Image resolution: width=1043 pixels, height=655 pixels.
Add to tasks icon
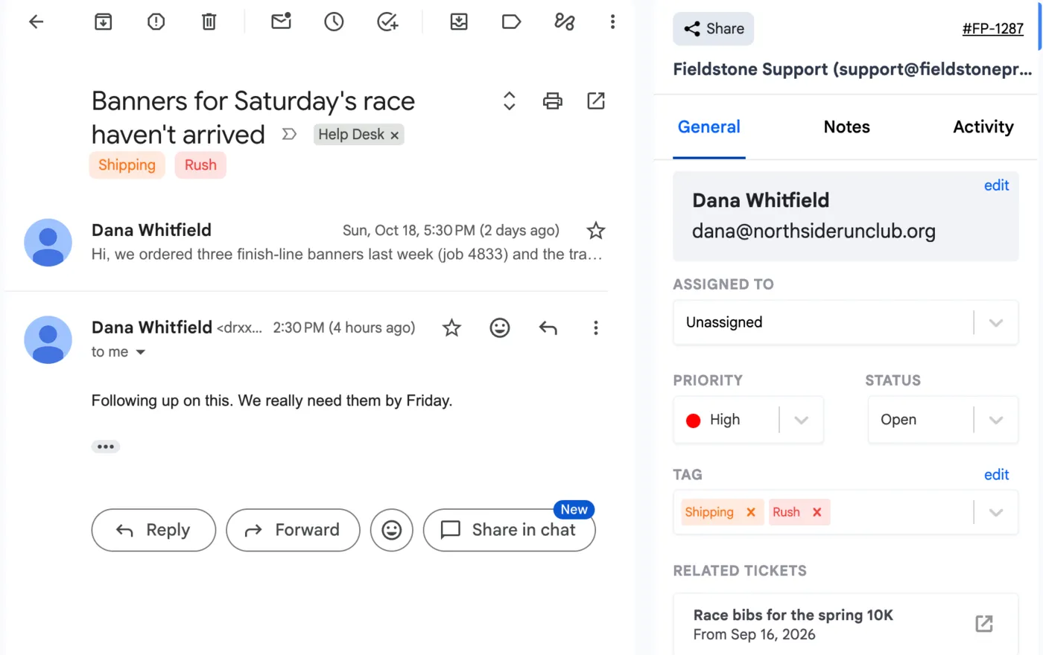pyautogui.click(x=387, y=22)
